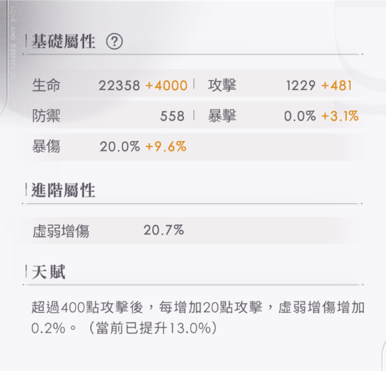Tap the 暴擊 stat label
Image resolution: width=386 pixels, height=371 pixels.
pos(222,115)
